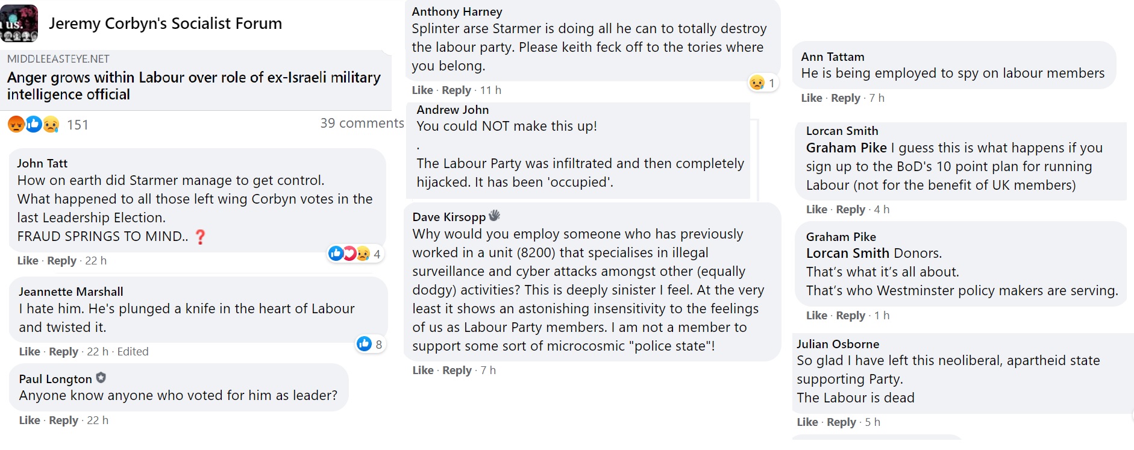
Task: Open reactions on John Tatt's comment
Action: tap(354, 254)
